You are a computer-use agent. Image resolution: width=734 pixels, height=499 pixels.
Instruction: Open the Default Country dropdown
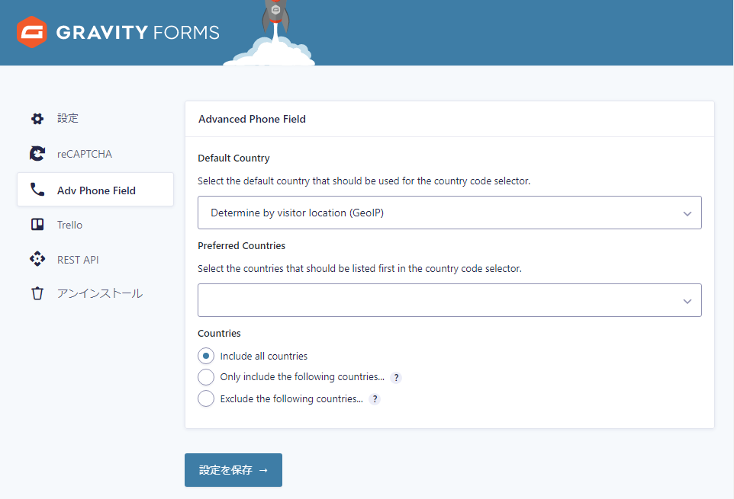click(x=449, y=213)
